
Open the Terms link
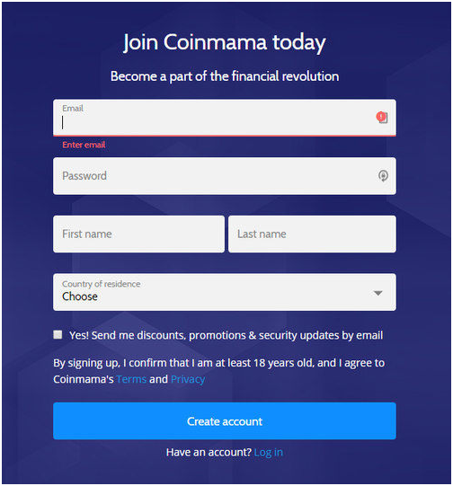pyautogui.click(x=131, y=379)
